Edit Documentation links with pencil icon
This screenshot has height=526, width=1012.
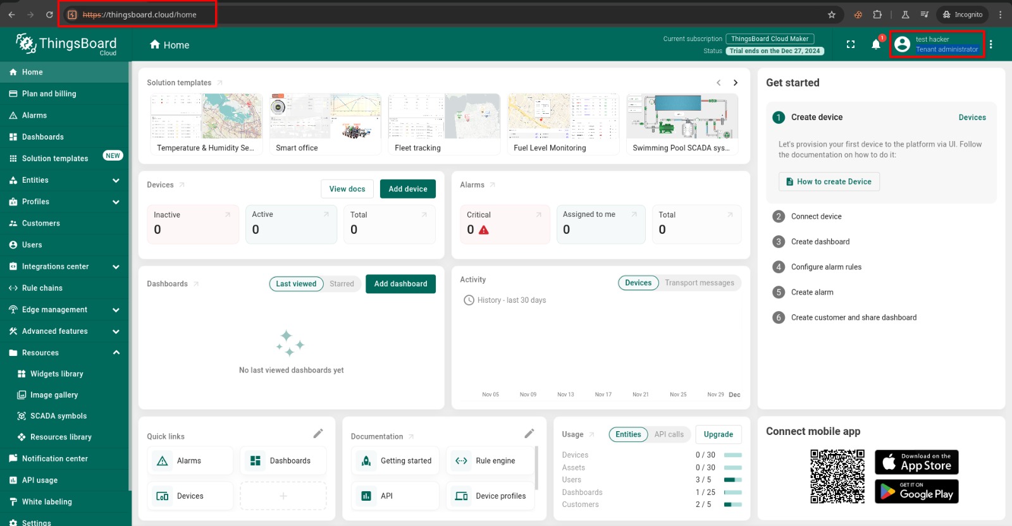(x=529, y=434)
